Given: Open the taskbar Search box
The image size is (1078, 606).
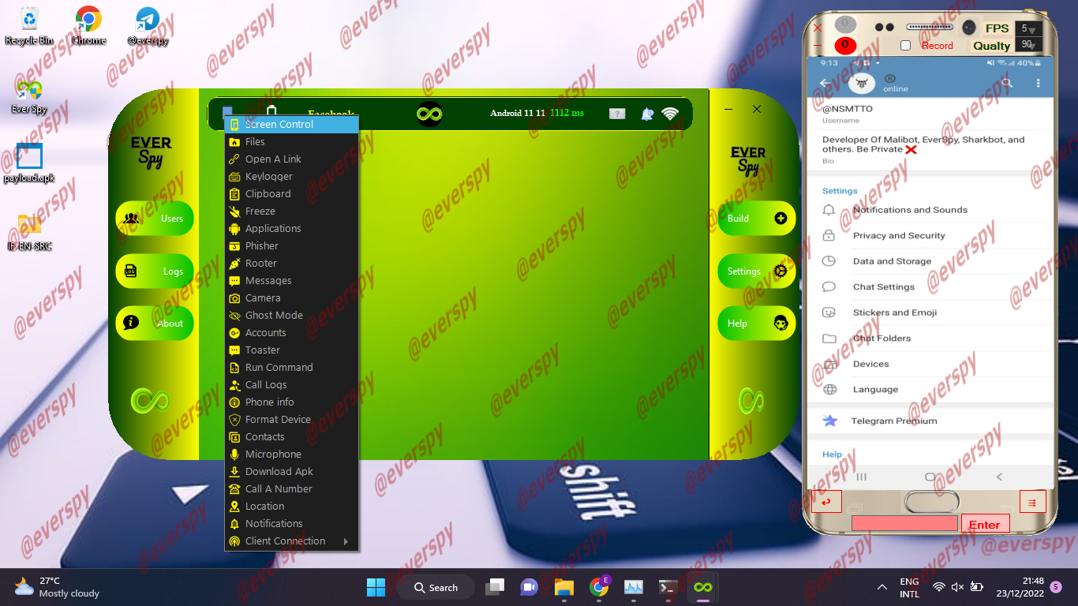Looking at the screenshot, I should click(x=436, y=587).
